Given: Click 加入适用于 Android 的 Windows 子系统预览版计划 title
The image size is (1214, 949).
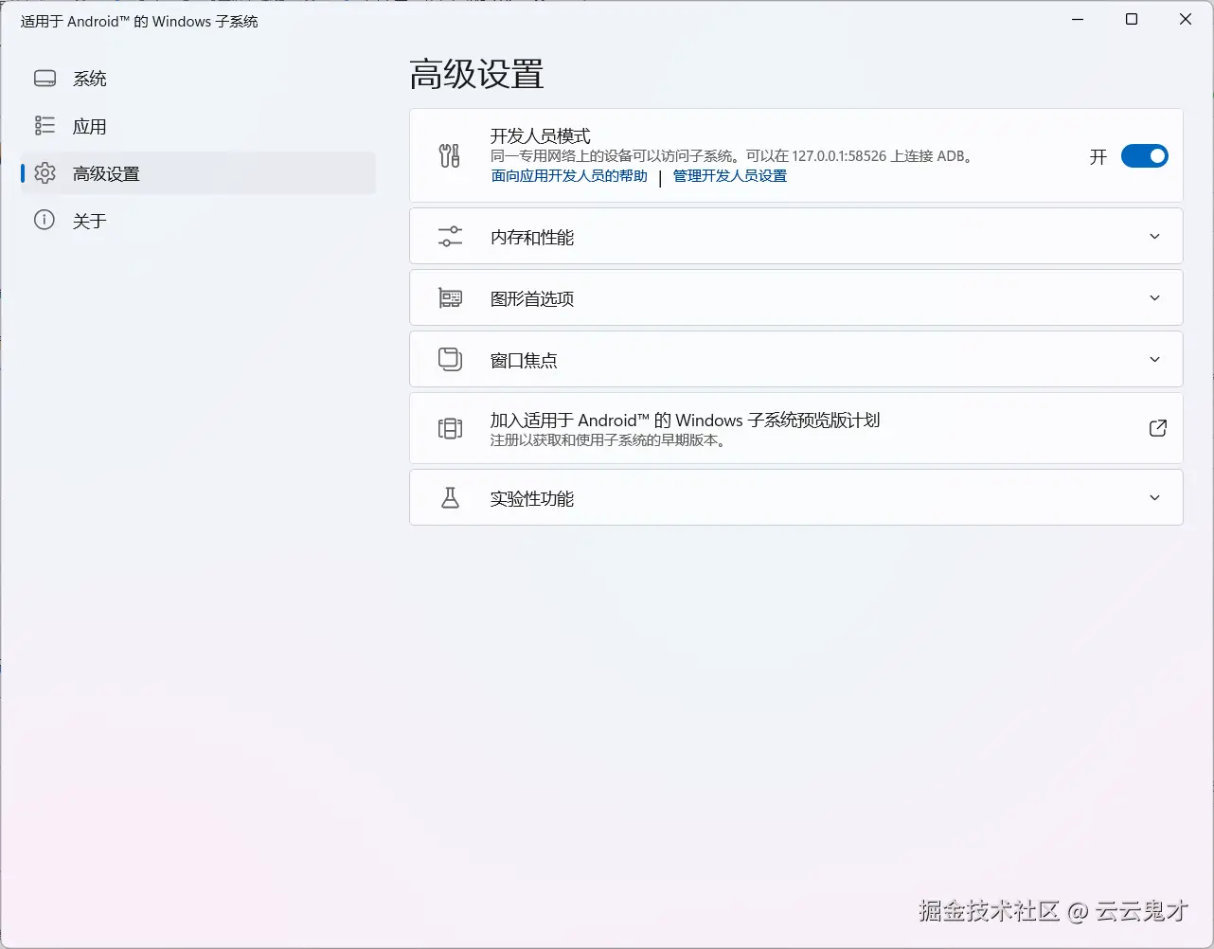Looking at the screenshot, I should (685, 420).
